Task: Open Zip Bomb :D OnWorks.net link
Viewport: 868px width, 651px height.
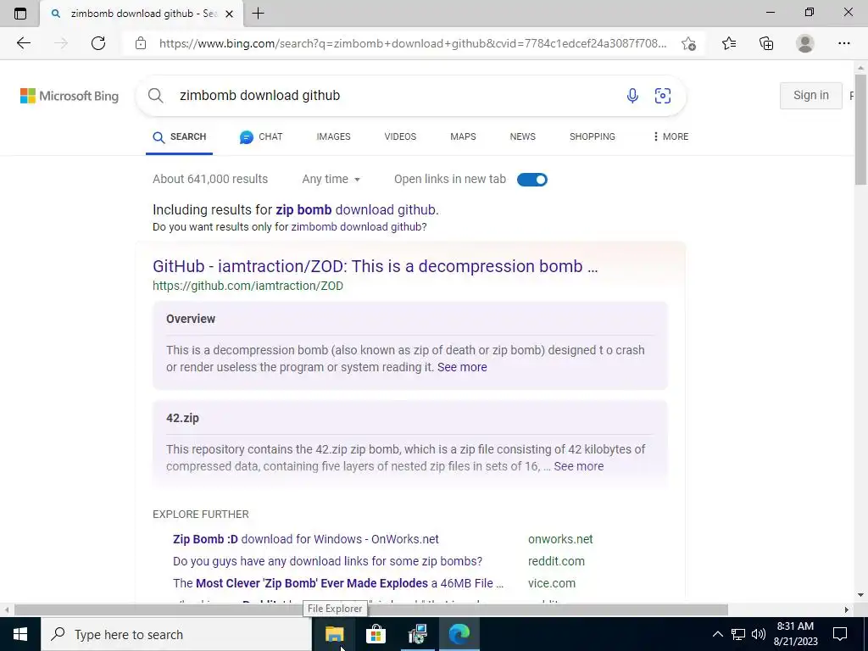Action: click(x=305, y=539)
